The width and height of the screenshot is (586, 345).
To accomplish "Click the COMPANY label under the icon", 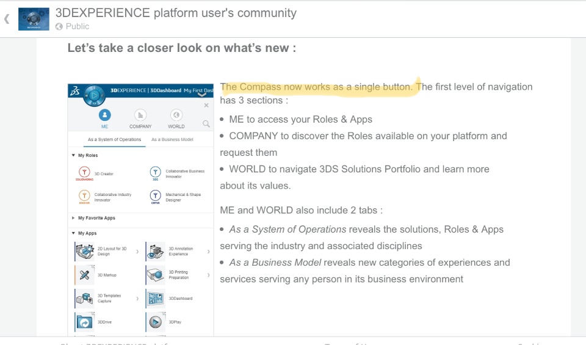I will [140, 126].
